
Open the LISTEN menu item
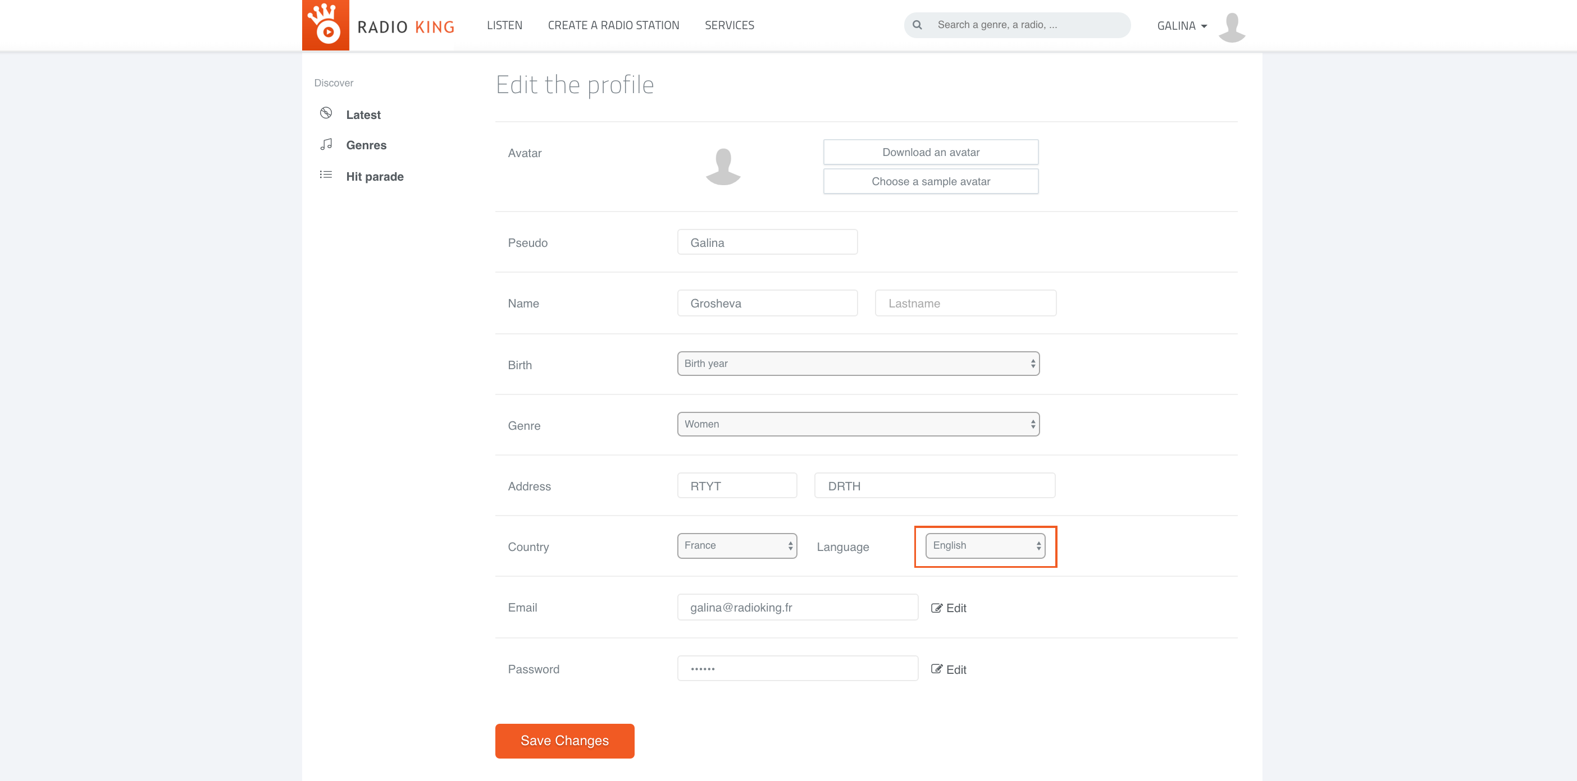pos(504,25)
